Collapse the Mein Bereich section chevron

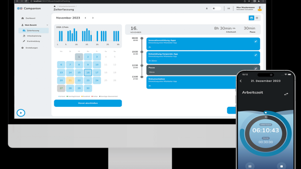tap(47, 25)
